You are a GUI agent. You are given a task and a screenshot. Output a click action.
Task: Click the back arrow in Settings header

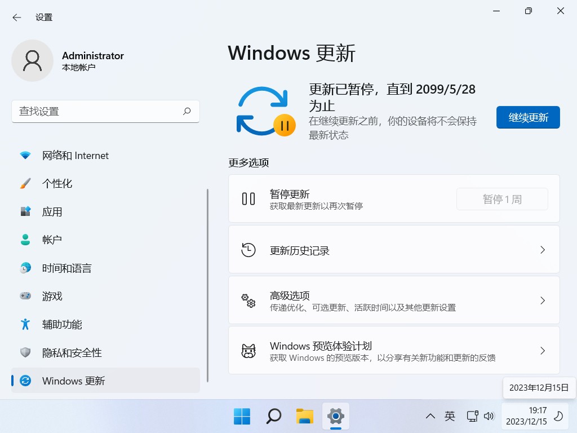(x=17, y=17)
